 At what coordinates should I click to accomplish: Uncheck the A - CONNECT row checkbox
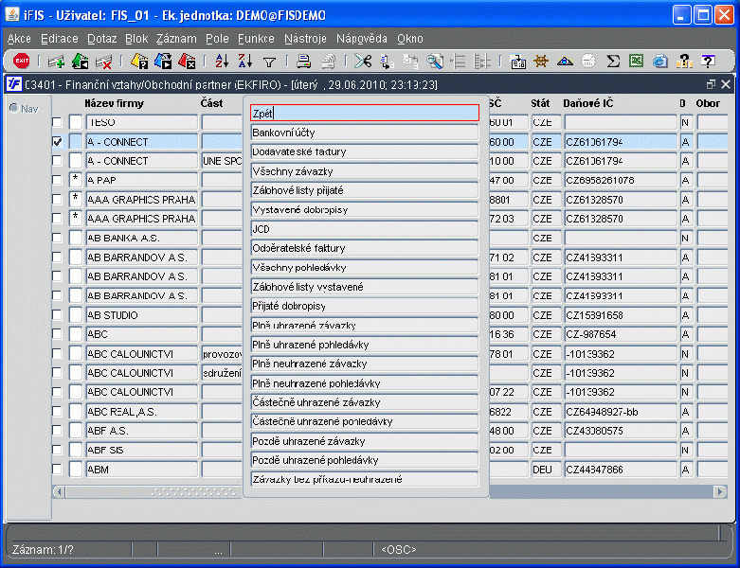coord(57,142)
